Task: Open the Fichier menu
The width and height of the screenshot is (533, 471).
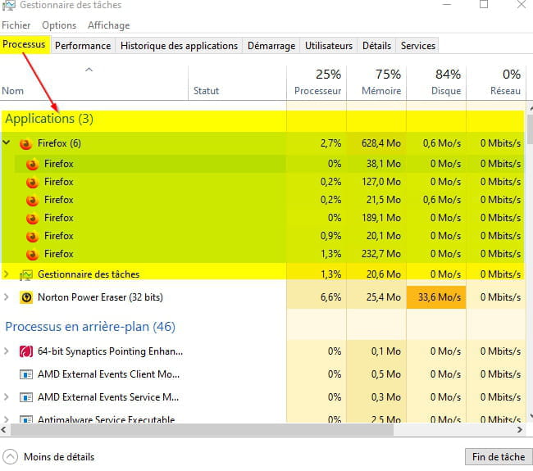Action: (x=16, y=25)
